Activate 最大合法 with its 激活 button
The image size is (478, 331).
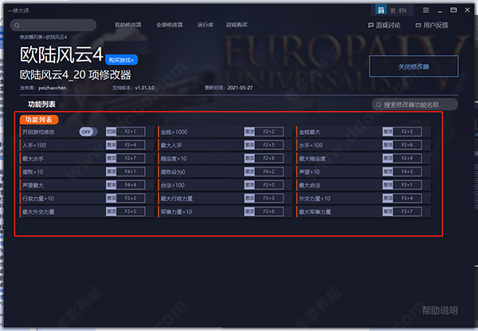pyautogui.click(x=388, y=185)
